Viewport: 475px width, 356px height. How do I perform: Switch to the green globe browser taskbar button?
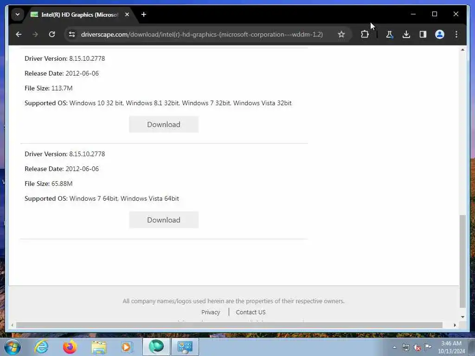pos(156,347)
